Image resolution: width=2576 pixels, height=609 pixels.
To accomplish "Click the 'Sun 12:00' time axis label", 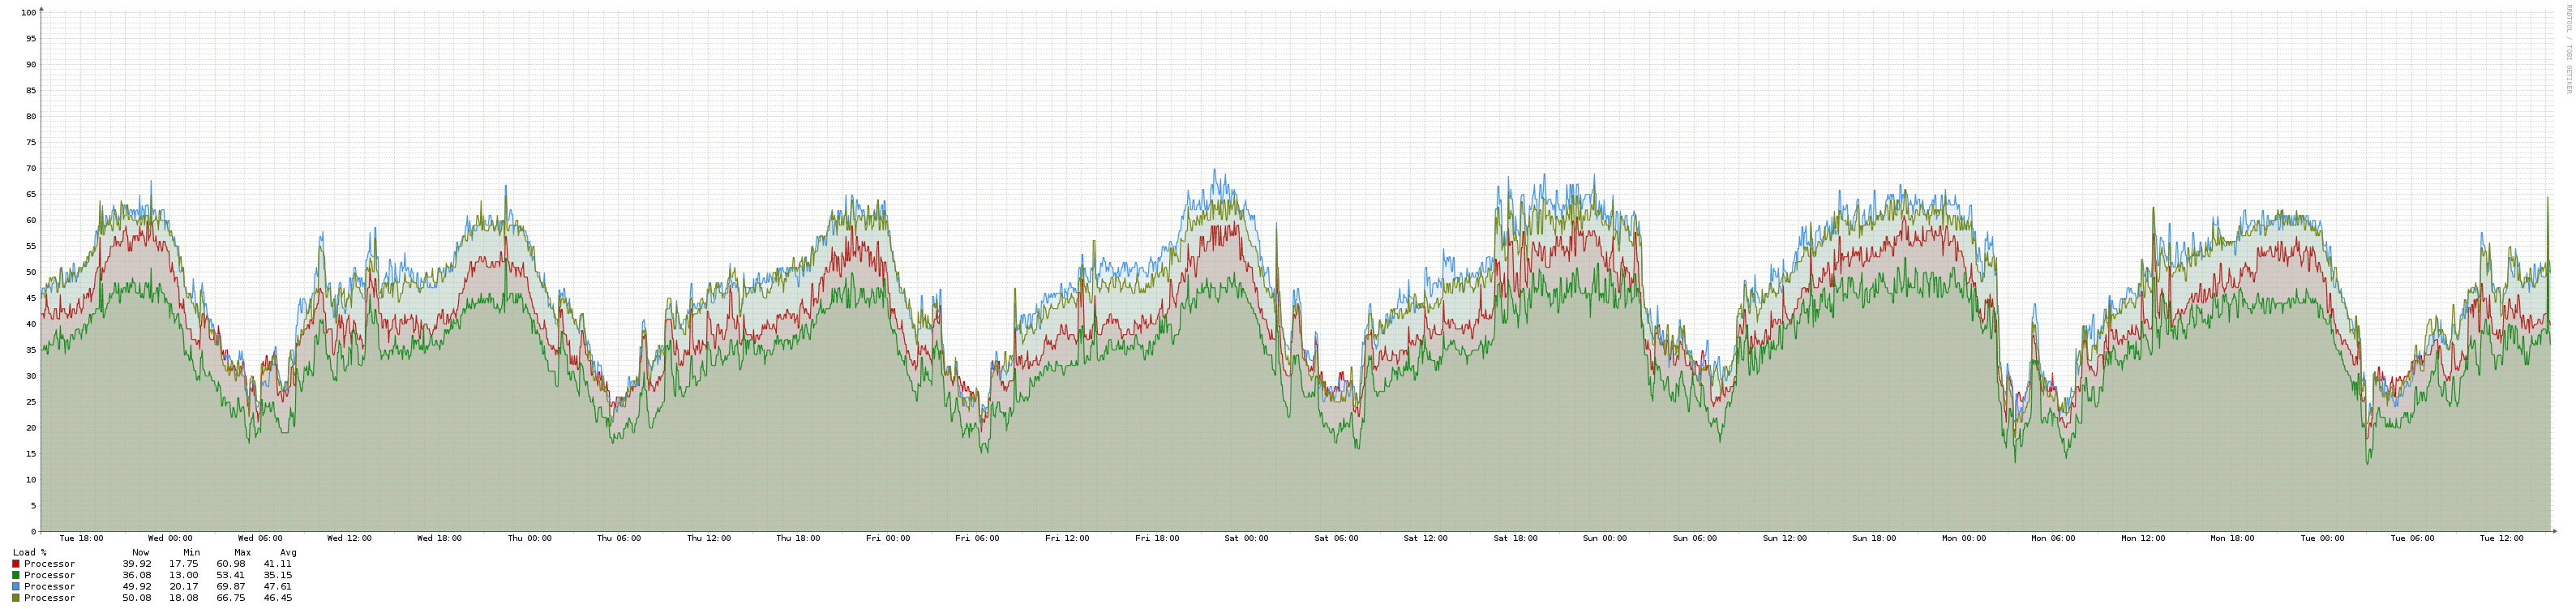I will click(1785, 539).
